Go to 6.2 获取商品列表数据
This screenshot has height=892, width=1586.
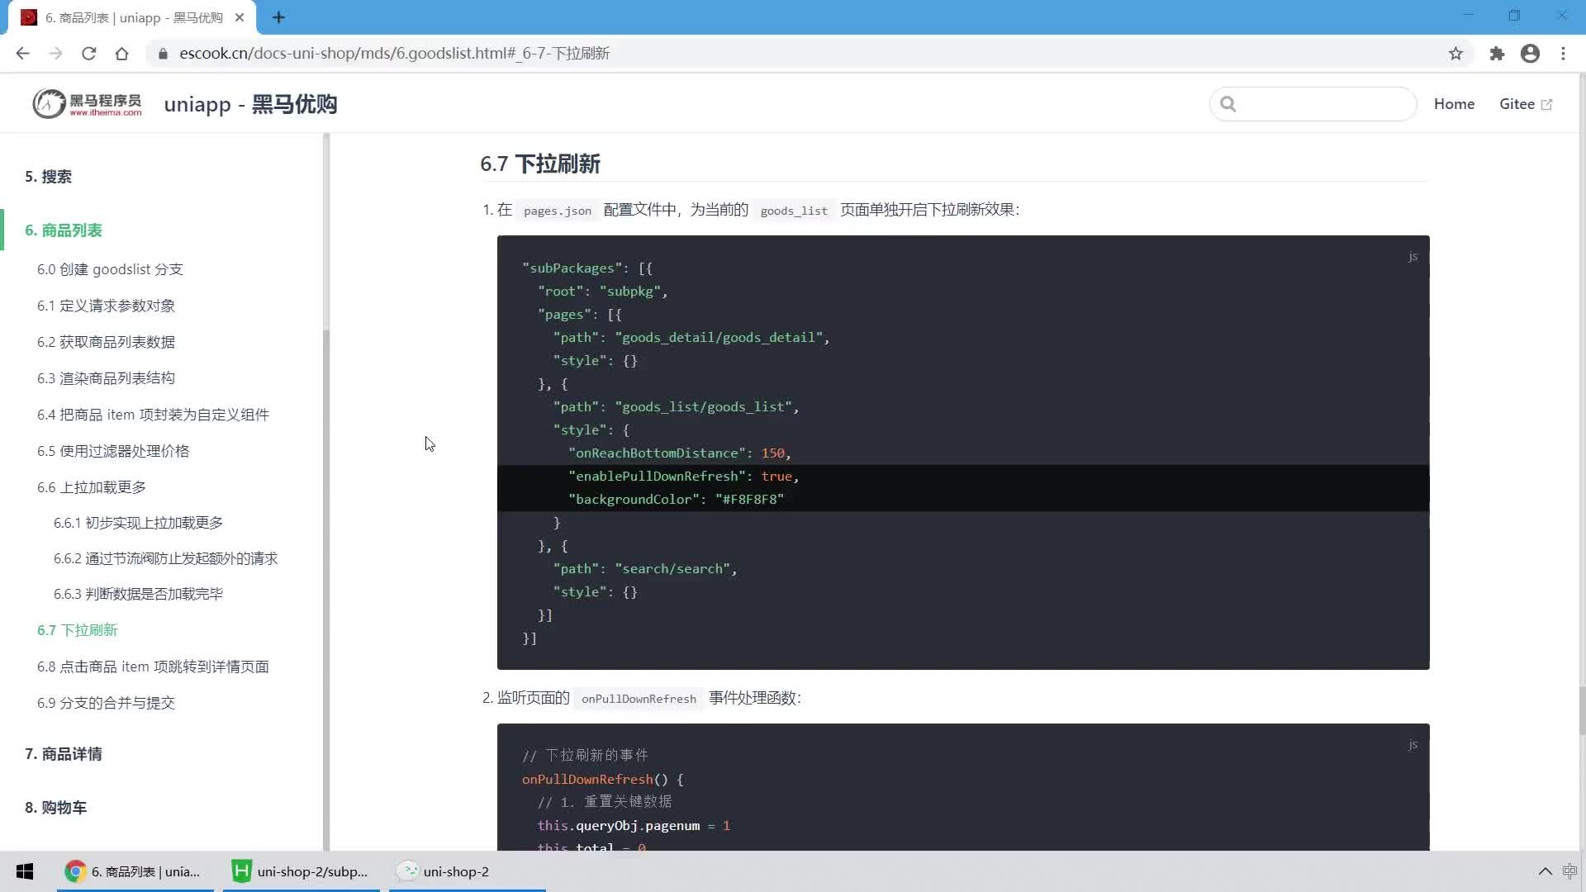click(x=106, y=342)
